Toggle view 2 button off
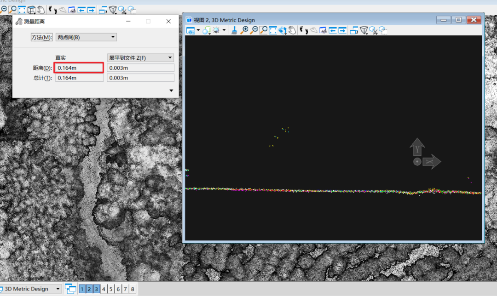This screenshot has height=296, width=497. pyautogui.click(x=89, y=289)
